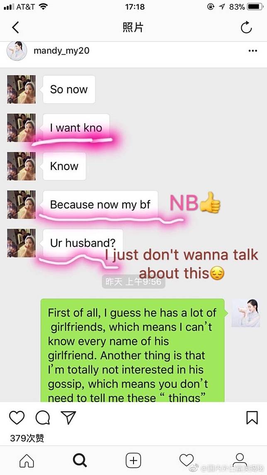Tap the "So now" message bubble
The height and width of the screenshot is (475, 267).
tap(69, 89)
